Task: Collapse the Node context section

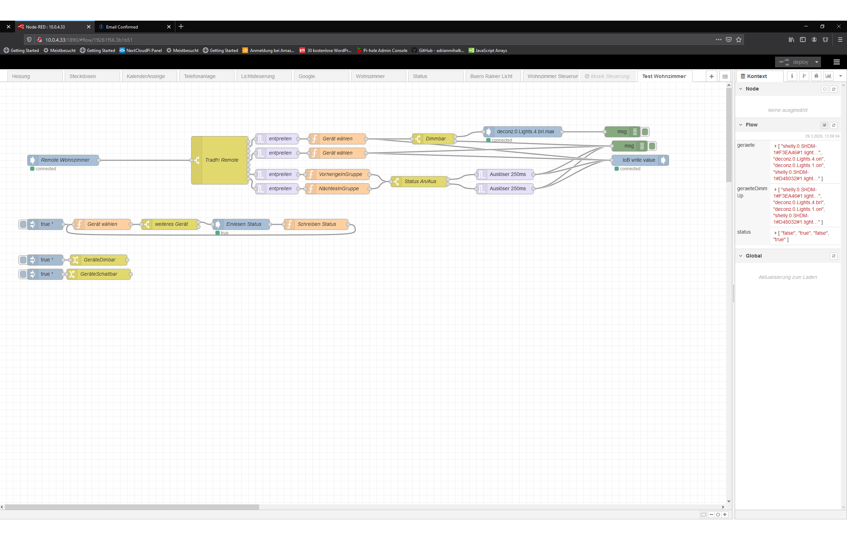Action: 741,89
